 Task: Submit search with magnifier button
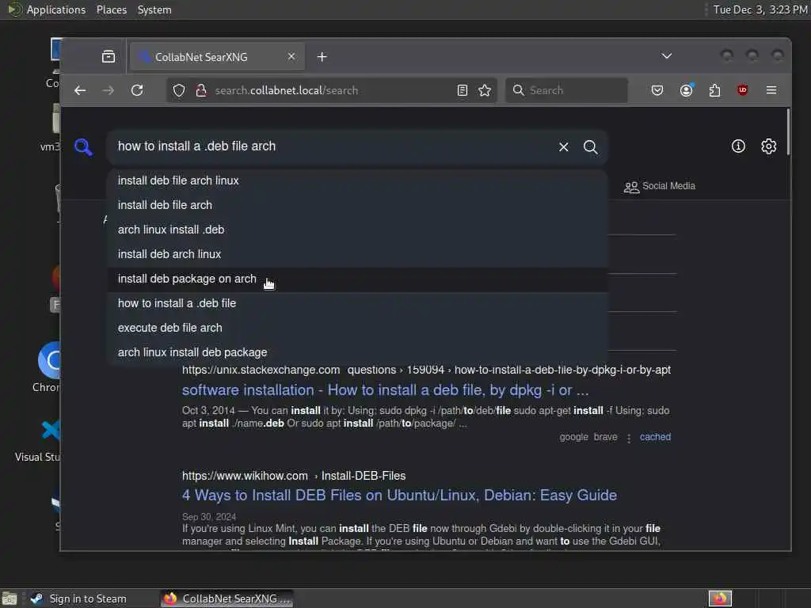click(x=591, y=146)
